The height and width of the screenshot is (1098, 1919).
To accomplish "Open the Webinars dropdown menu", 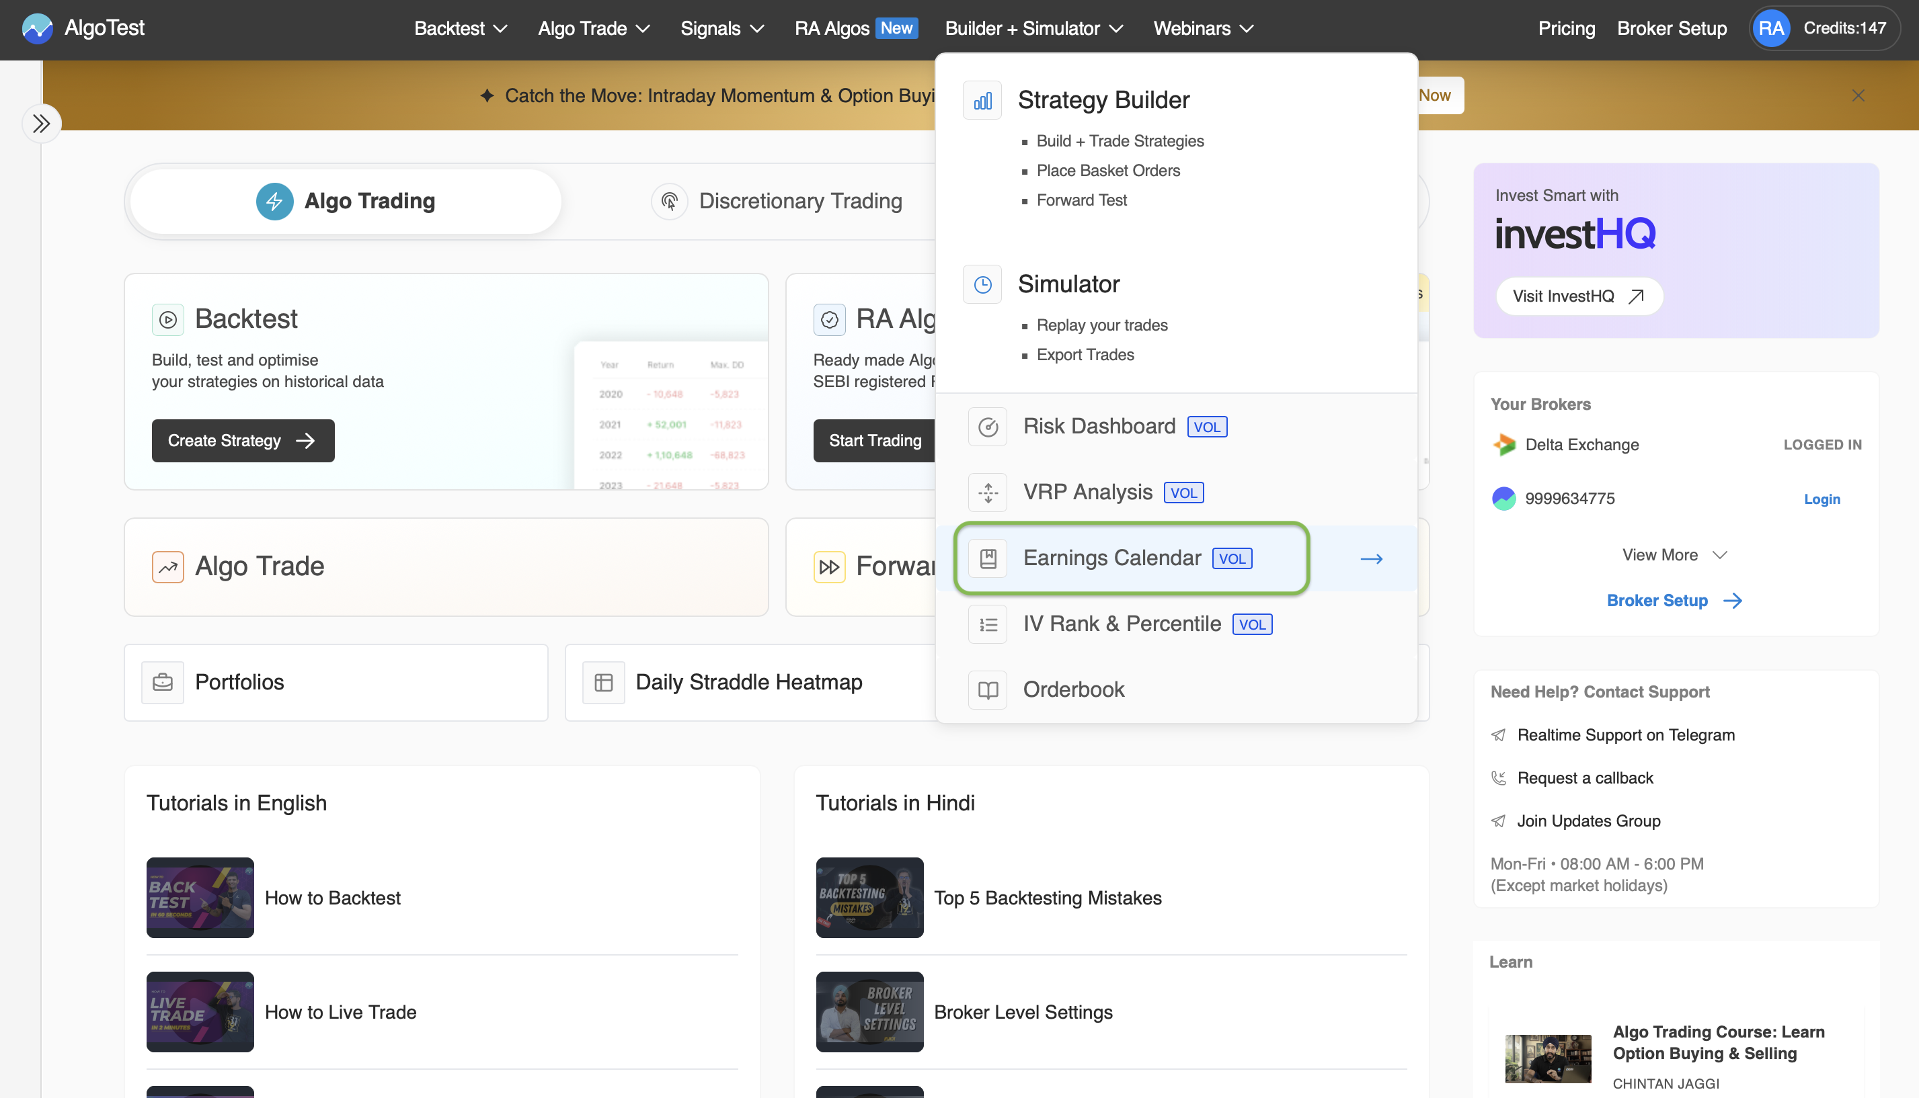I will 1203,29.
